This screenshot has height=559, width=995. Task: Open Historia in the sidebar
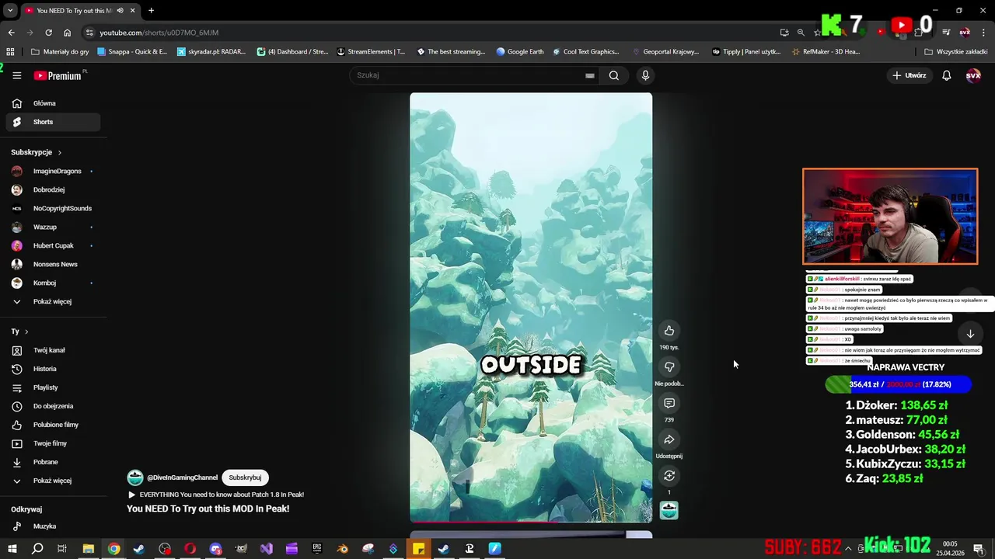[x=53, y=369]
